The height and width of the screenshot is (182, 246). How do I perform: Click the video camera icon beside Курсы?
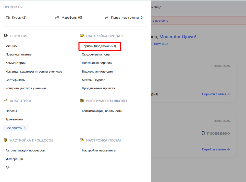pos(8,18)
